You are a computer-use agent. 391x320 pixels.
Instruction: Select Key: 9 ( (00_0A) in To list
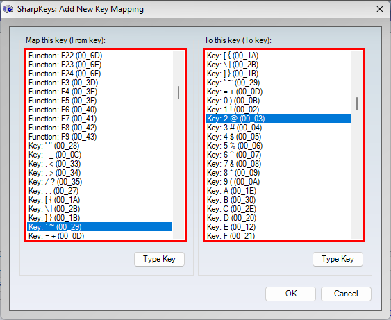tap(278, 182)
